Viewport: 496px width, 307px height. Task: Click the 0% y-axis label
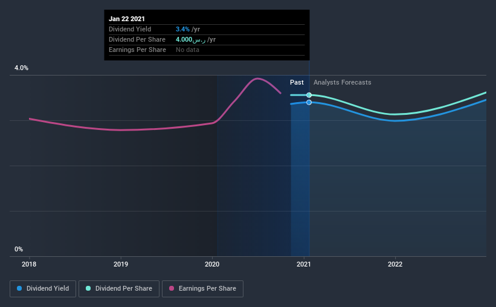[19, 249]
